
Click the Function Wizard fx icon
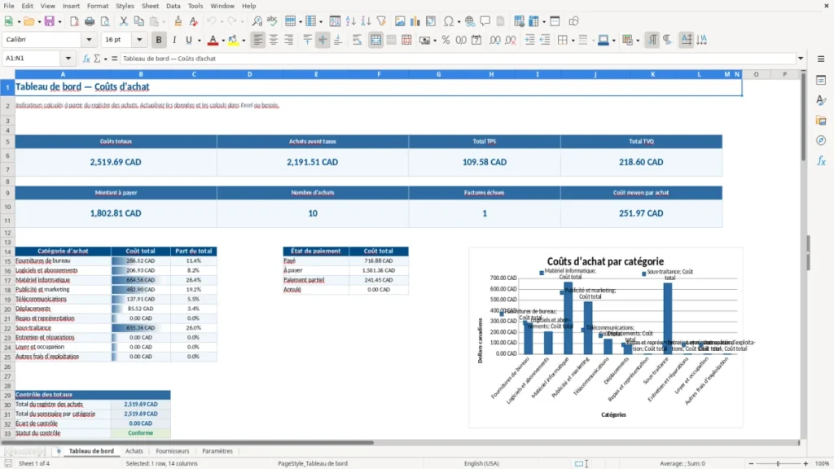coord(86,59)
